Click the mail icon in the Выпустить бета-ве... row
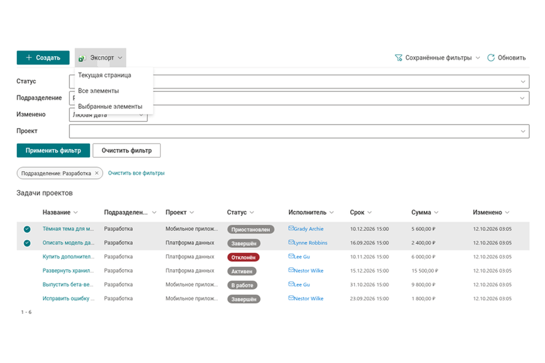Screen dimensions: 545x363 click(x=291, y=285)
